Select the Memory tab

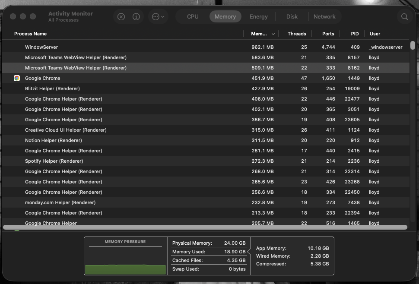pos(225,17)
